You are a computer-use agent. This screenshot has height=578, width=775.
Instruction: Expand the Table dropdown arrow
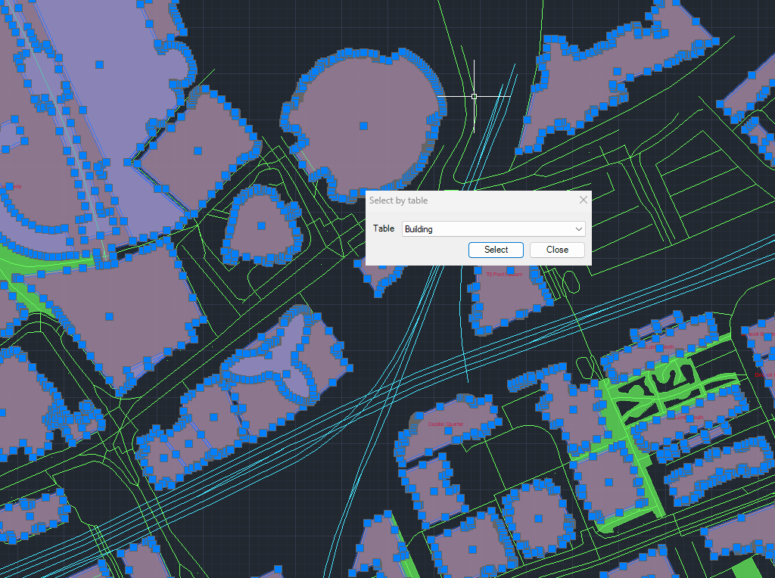[579, 228]
